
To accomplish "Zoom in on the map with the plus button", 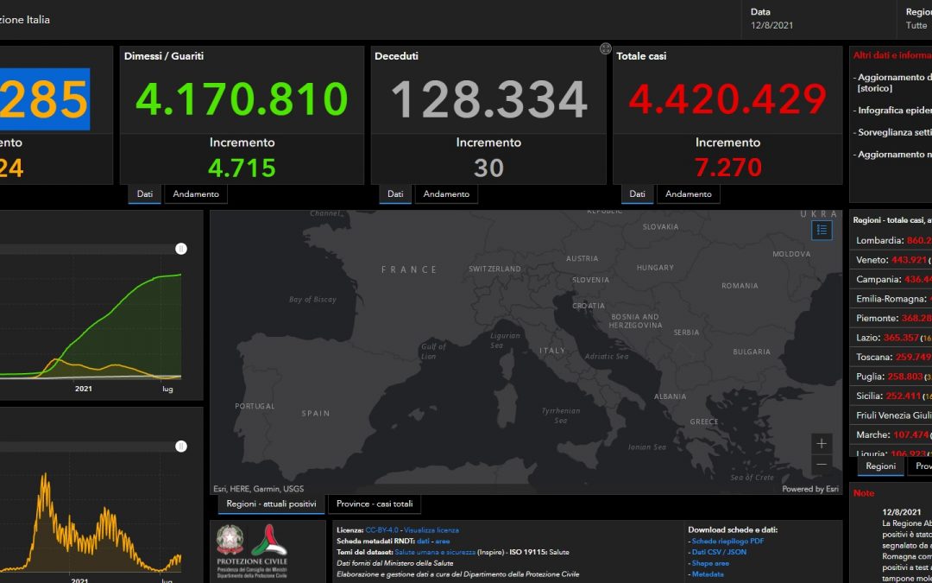I will [x=822, y=443].
